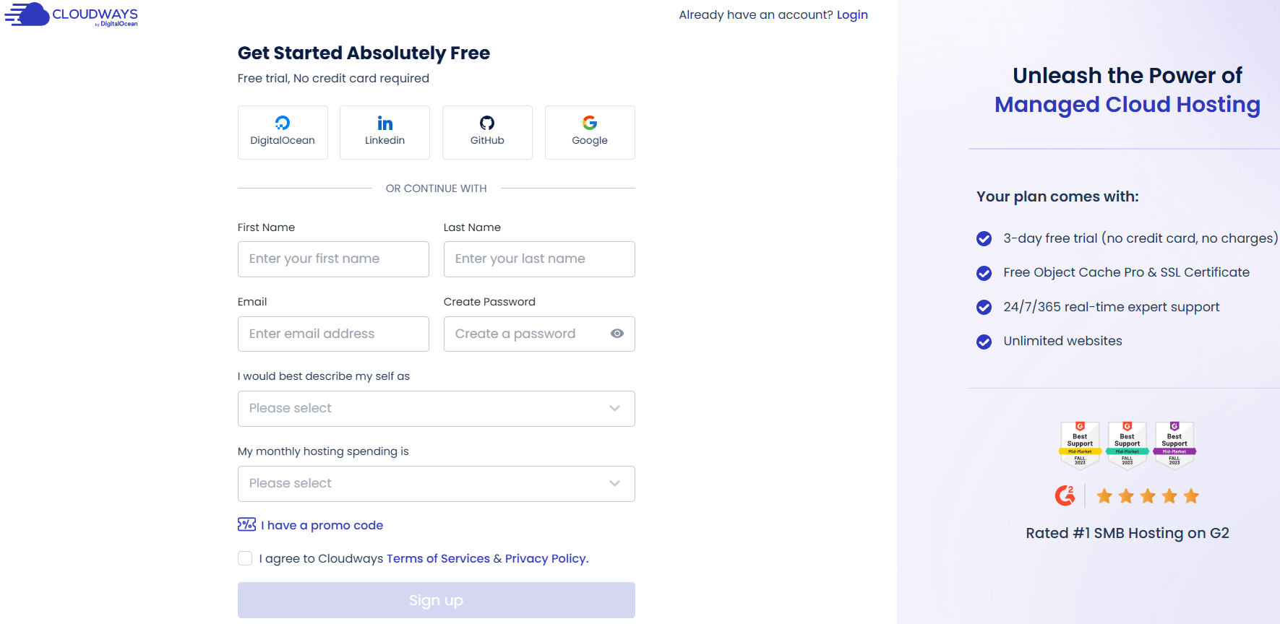Click the Sign up button

tap(437, 600)
